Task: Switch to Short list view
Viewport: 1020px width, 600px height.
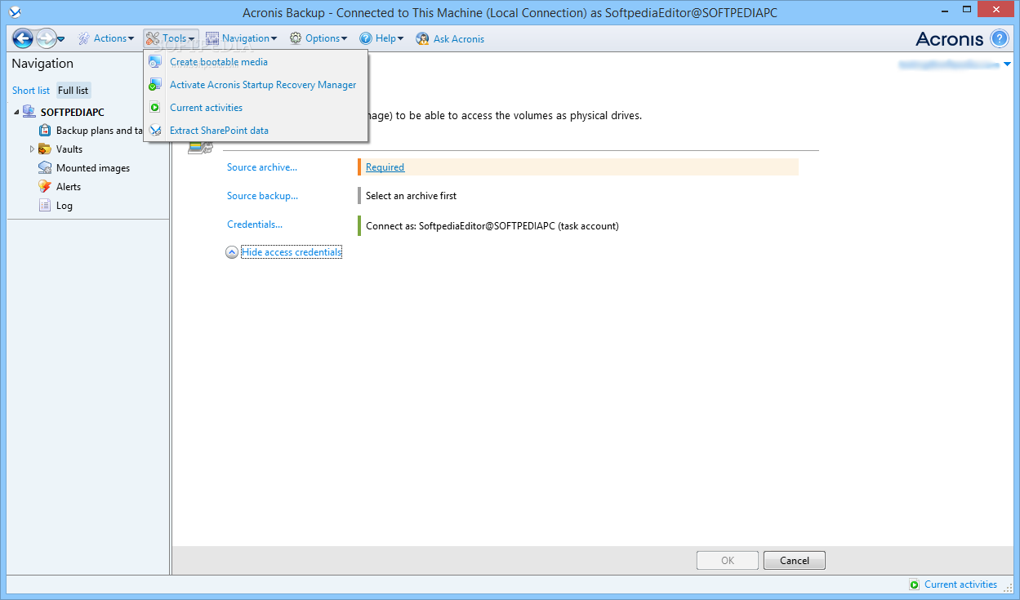Action: pos(31,91)
